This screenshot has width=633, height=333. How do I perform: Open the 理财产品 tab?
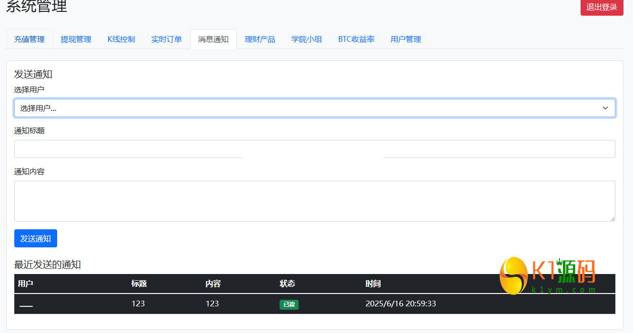click(260, 39)
